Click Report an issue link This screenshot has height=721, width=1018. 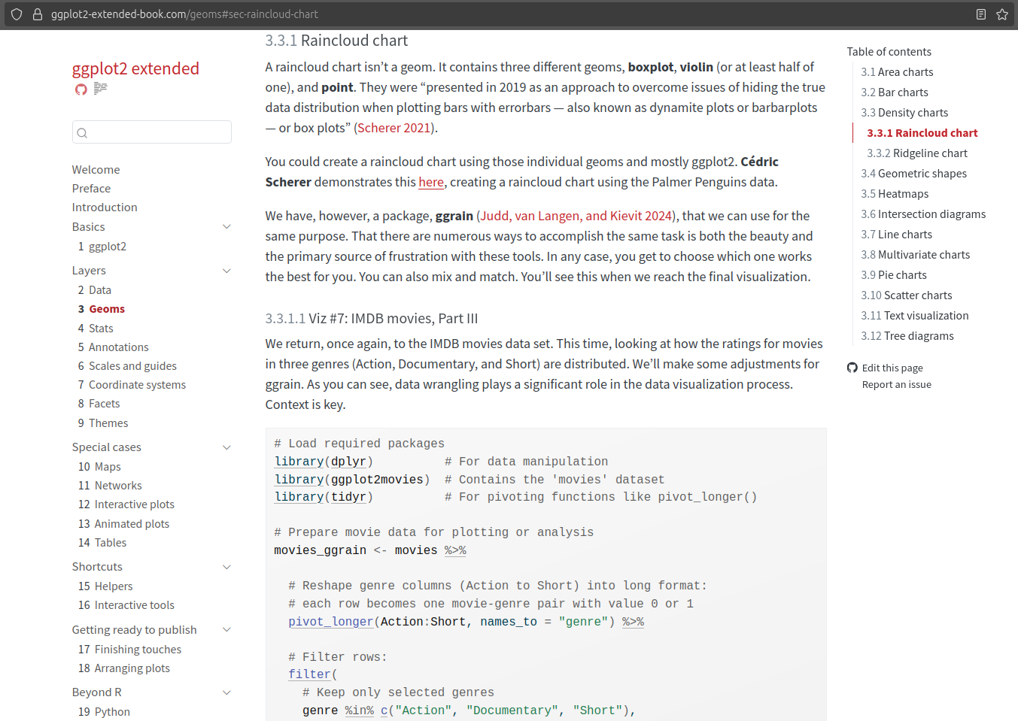point(897,385)
